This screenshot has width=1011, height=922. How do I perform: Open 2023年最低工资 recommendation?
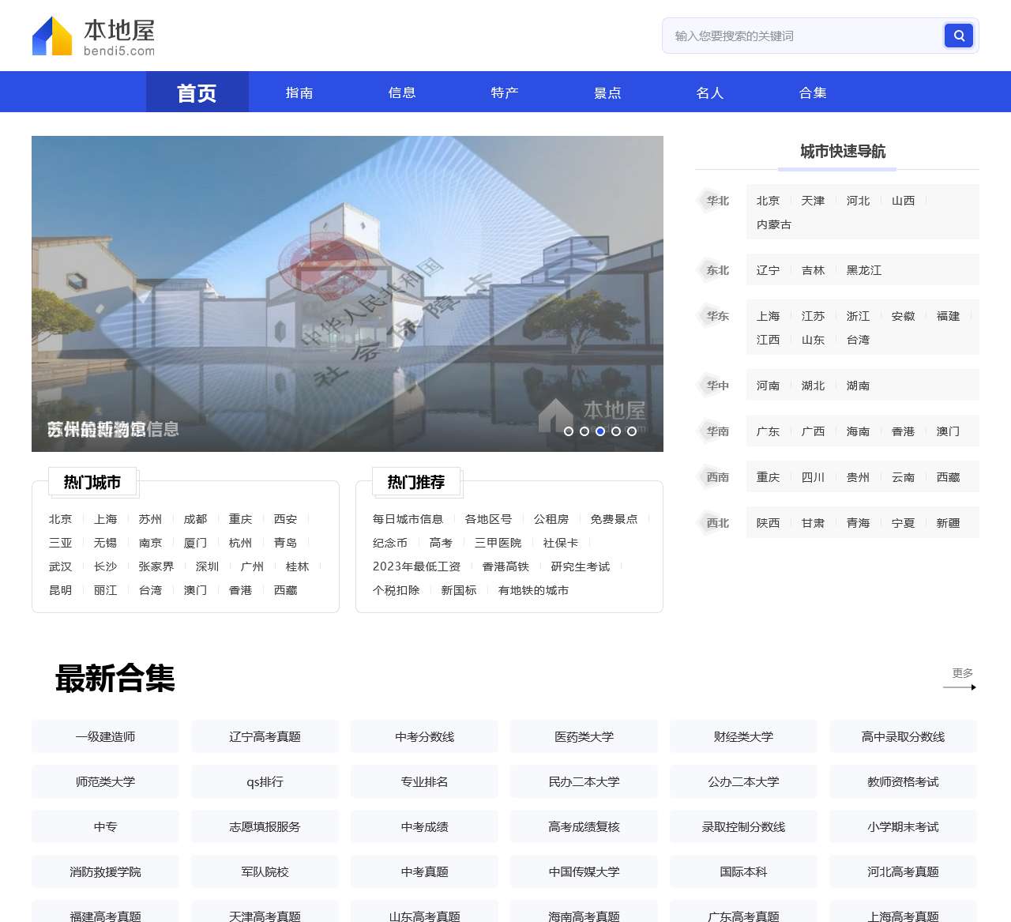tap(416, 566)
